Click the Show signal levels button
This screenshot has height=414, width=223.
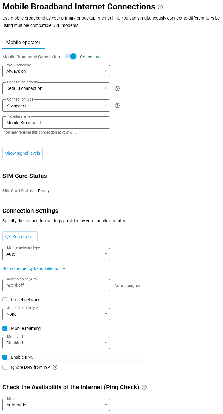point(23,153)
